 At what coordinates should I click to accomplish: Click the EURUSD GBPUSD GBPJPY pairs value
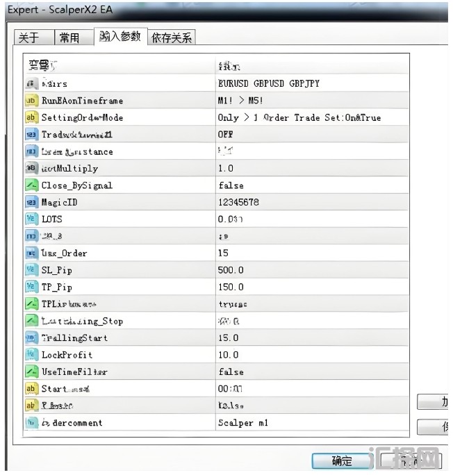[268, 83]
